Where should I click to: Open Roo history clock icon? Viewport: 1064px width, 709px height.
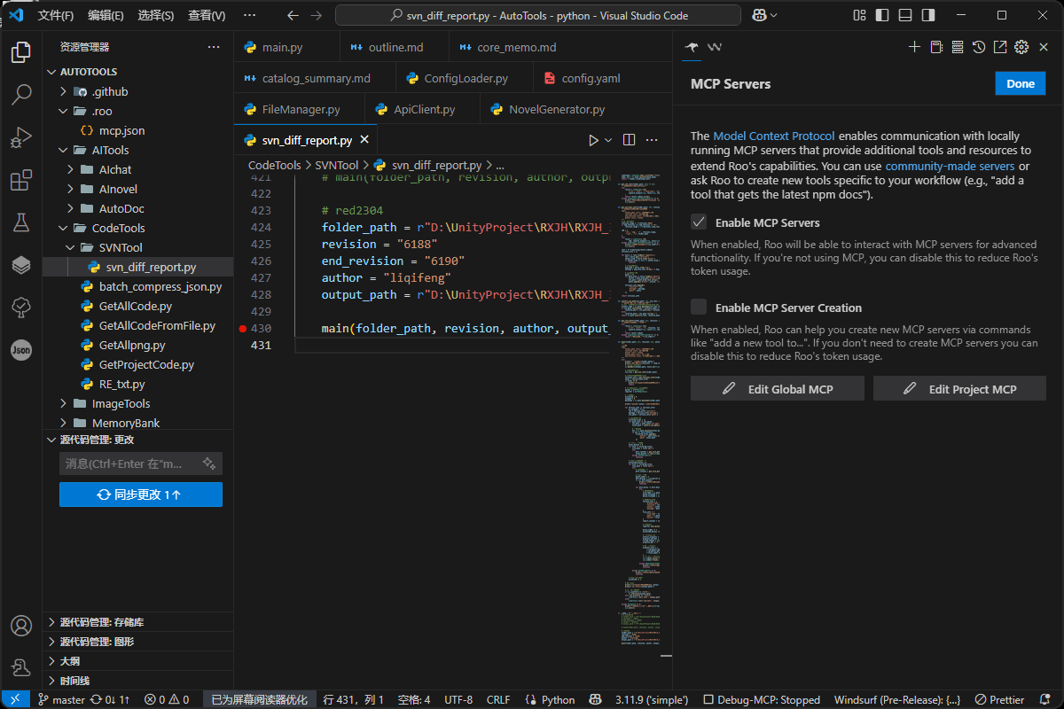tap(978, 47)
